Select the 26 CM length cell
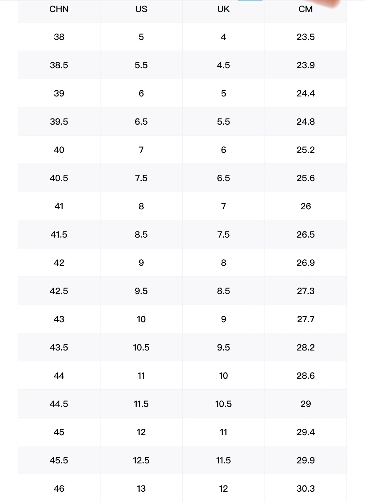This screenshot has height=504, width=365. (x=306, y=206)
